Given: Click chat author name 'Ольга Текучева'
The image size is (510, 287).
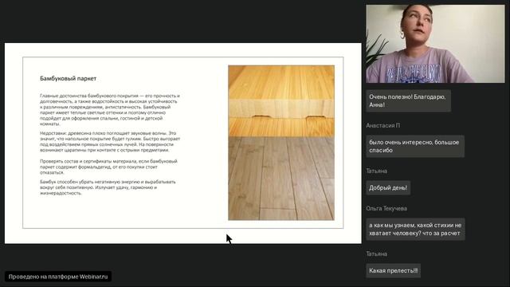Looking at the screenshot, I should (386, 208).
